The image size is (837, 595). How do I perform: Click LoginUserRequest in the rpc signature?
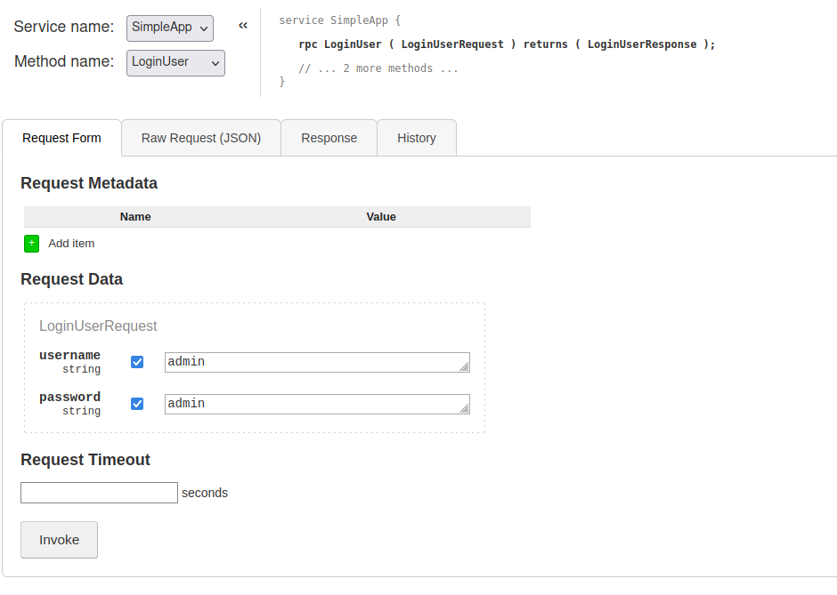tap(452, 44)
